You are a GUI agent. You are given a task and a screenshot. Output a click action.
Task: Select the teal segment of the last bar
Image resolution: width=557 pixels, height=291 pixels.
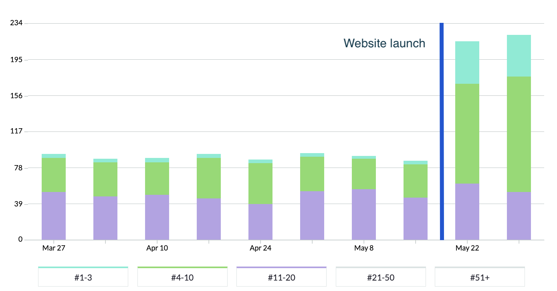(x=519, y=56)
